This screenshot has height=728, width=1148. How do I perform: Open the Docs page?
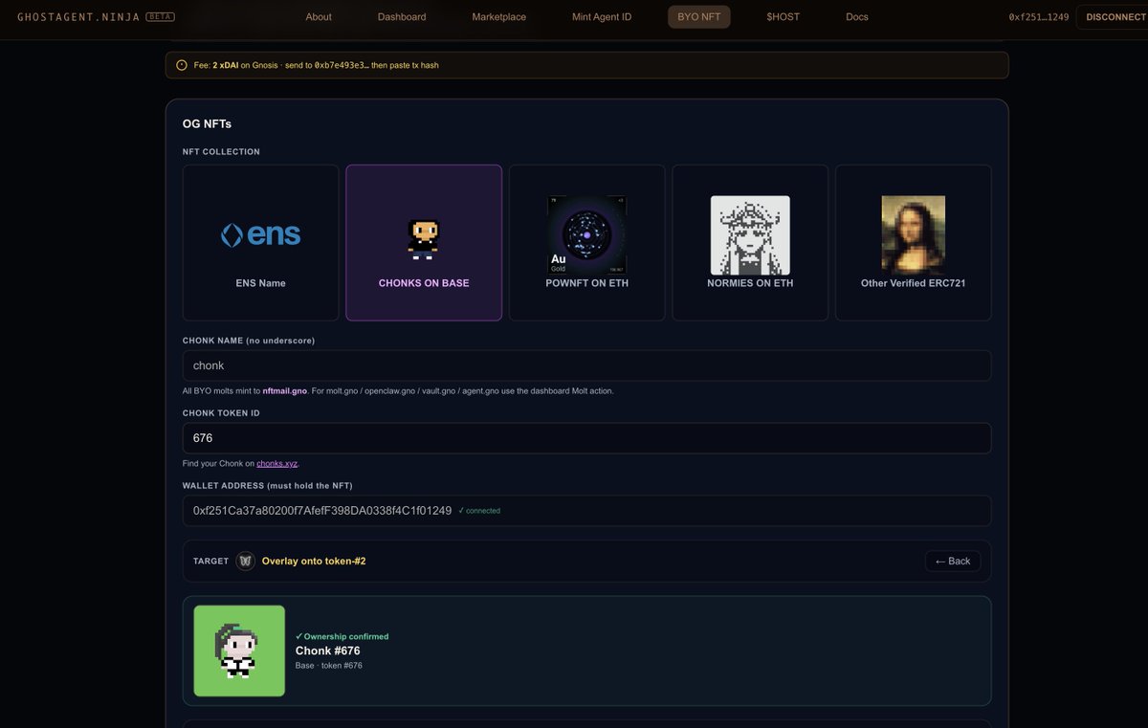[x=857, y=17]
